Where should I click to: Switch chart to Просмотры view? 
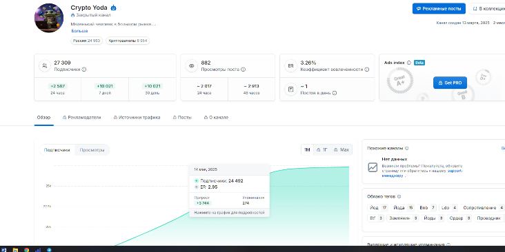(x=92, y=150)
